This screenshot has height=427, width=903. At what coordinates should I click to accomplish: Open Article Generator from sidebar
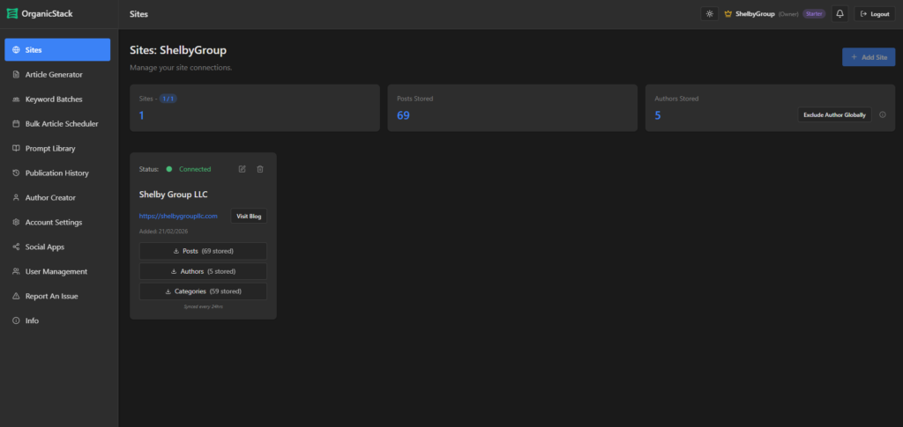click(x=54, y=75)
